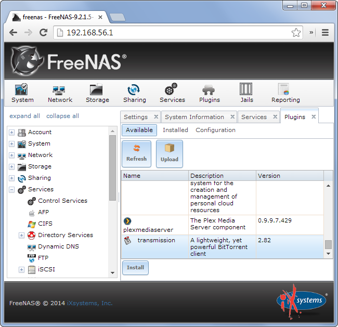Screen dimensions: 338x327
Task: Select the Installed plugins sub-tab
Action: click(175, 130)
